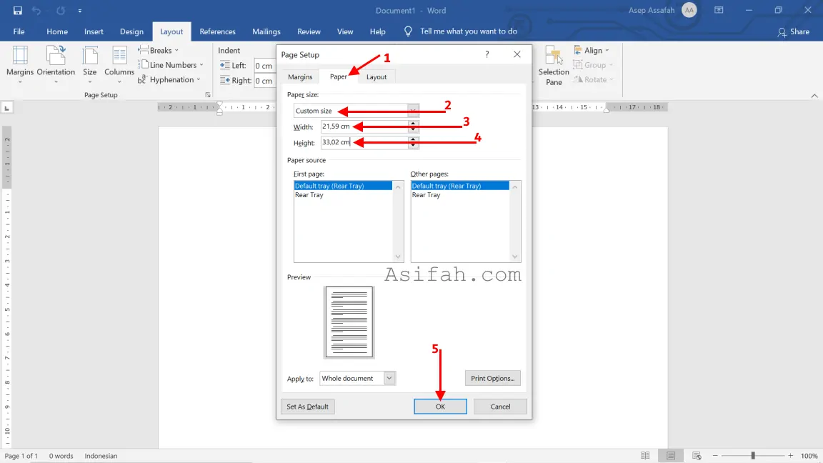This screenshot has width=823, height=463.
Task: Open the Line Numbers dropdown
Action: (x=171, y=65)
